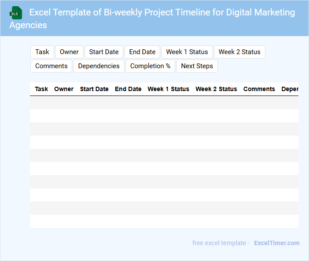Image resolution: width=309 pixels, height=261 pixels.
Task: Click the Week 2 Status column header
Action: point(216,89)
